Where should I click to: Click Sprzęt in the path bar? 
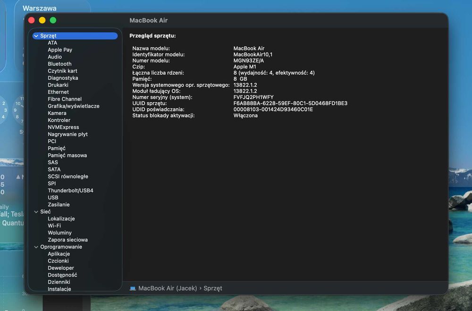tap(213, 288)
